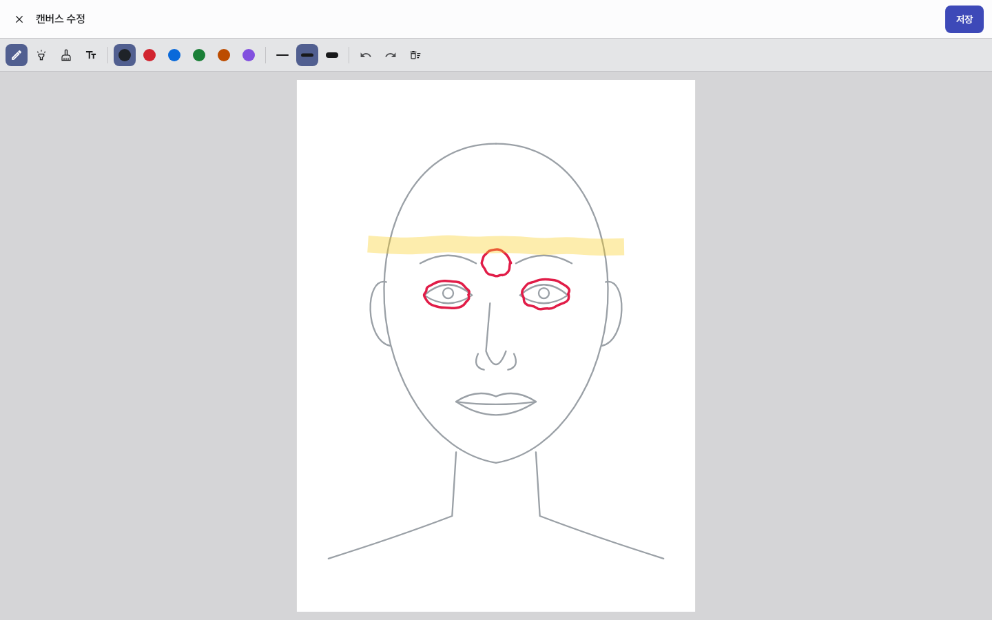
Task: Click the mouth of the face drawing
Action: (496, 404)
